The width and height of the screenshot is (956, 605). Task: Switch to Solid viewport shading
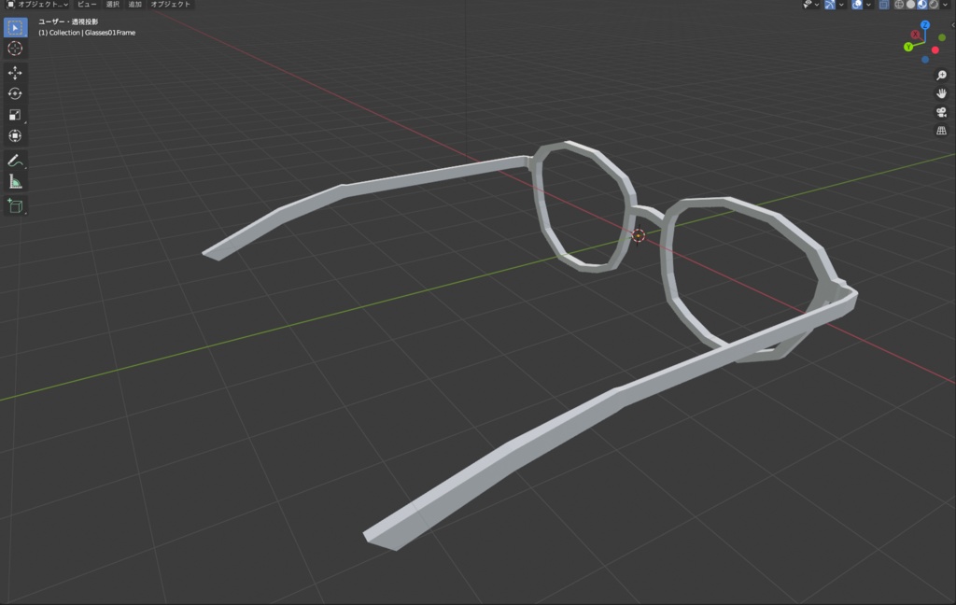(x=911, y=5)
